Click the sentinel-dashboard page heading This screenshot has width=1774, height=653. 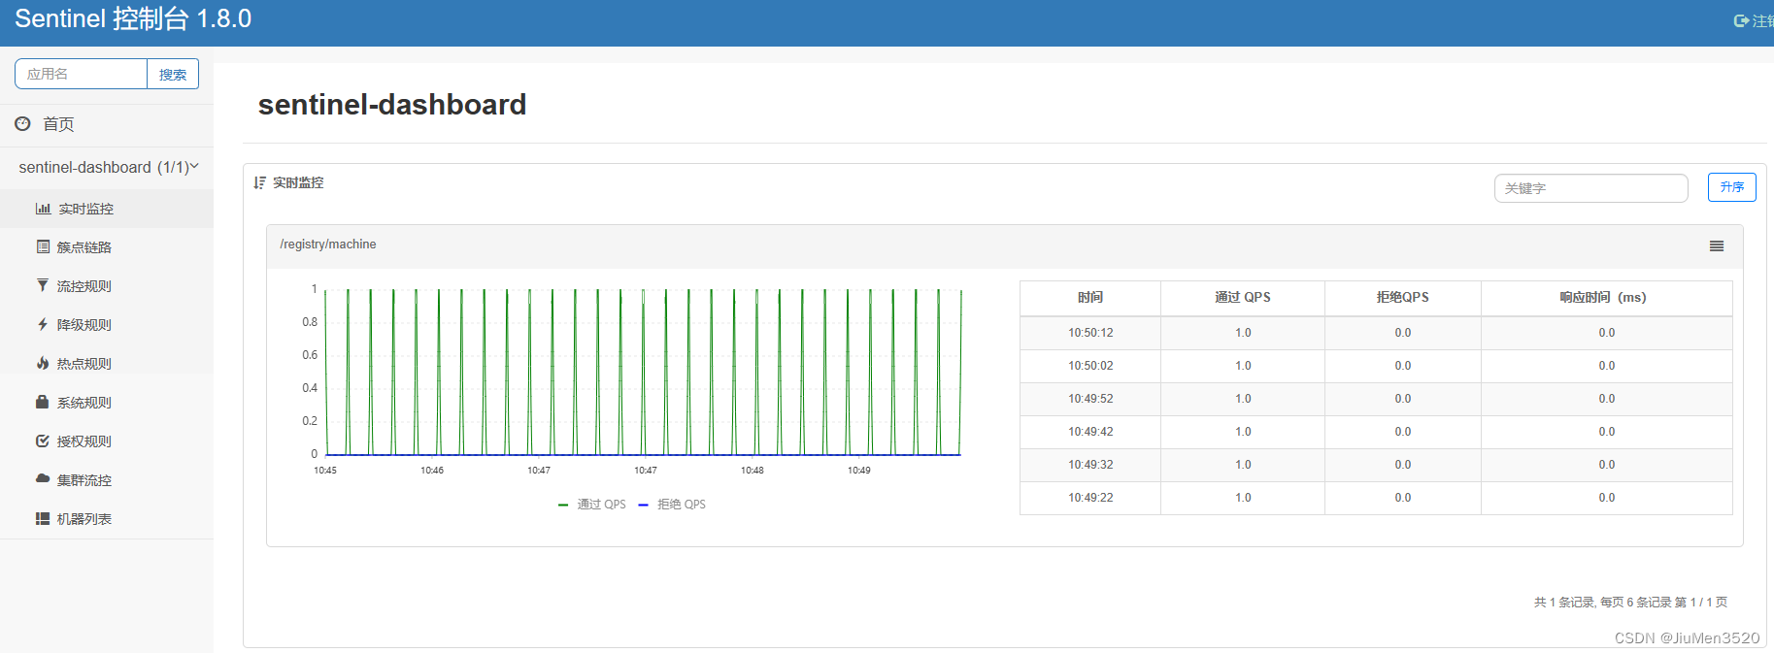click(392, 105)
